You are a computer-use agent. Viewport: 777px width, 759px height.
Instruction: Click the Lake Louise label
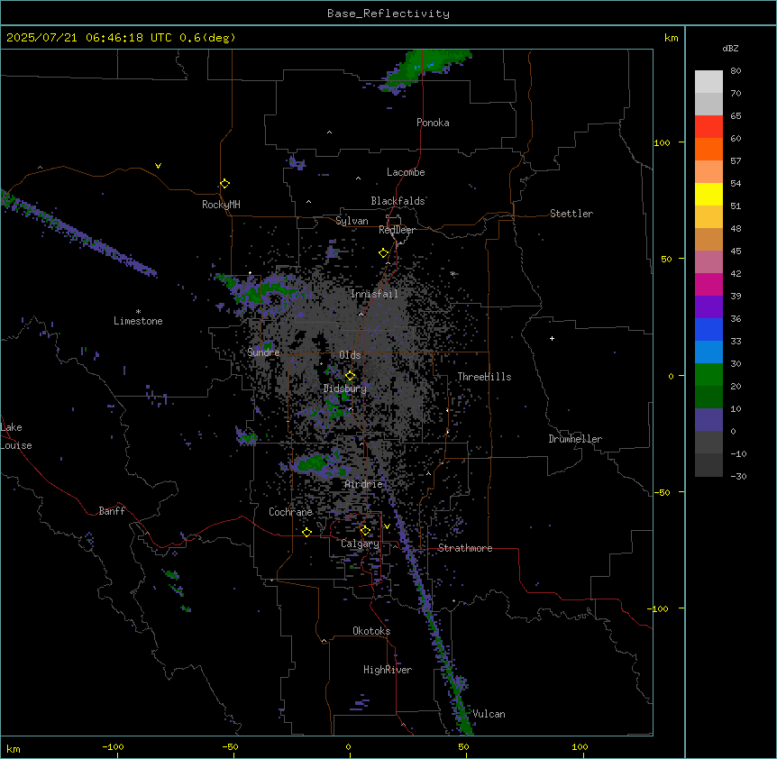click(16, 436)
